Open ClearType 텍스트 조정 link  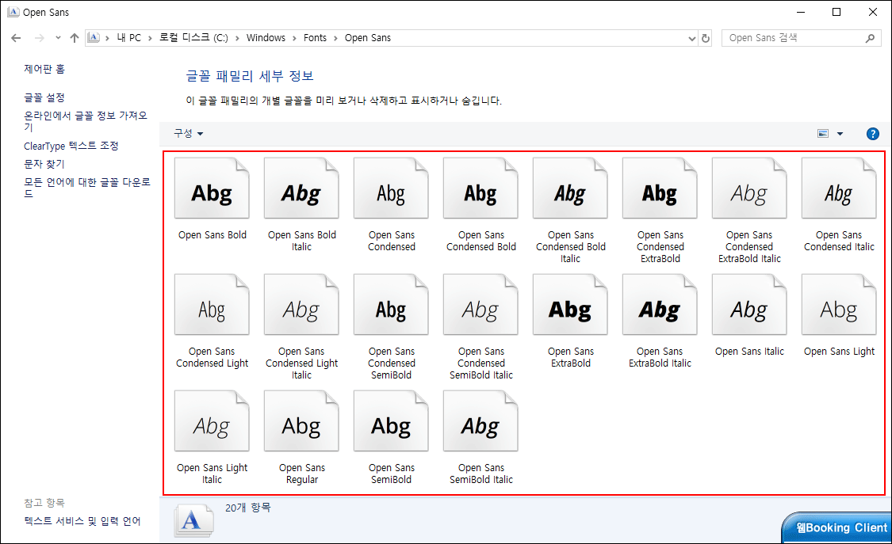[x=71, y=146]
